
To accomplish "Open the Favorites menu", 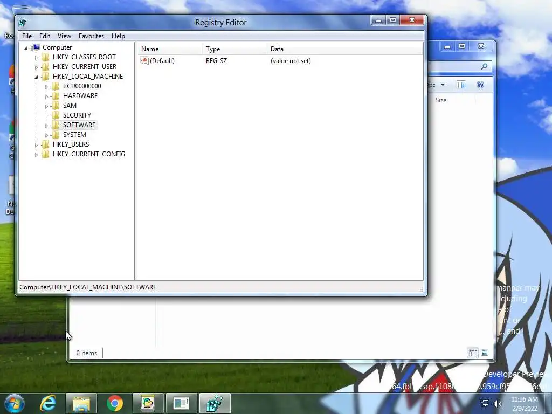I will 91,36.
